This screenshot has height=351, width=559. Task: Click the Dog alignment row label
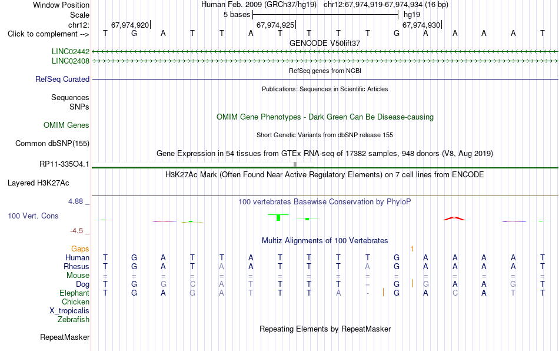pos(82,284)
